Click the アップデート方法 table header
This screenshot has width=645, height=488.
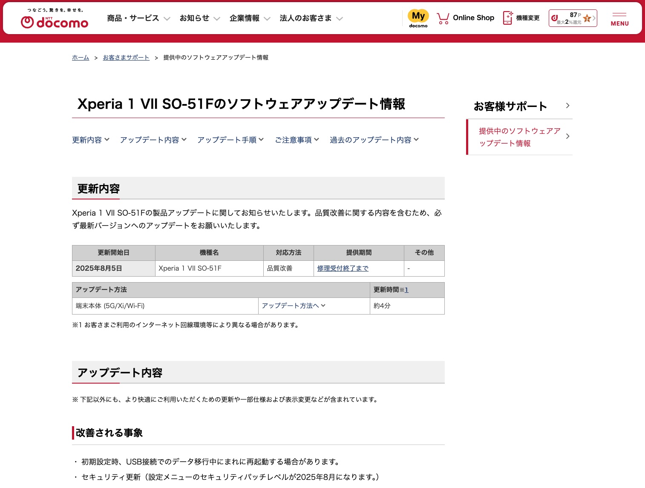point(221,290)
